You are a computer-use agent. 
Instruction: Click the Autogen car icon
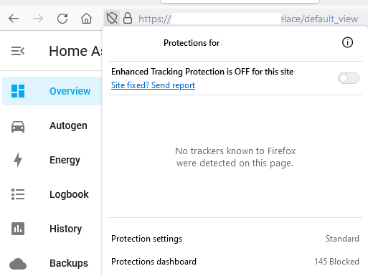point(18,126)
